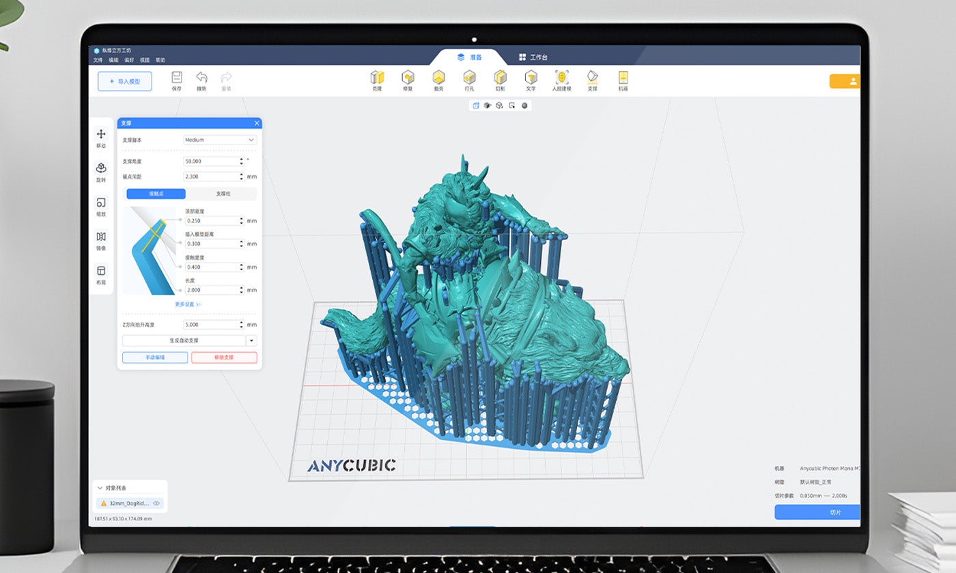The image size is (956, 573).
Task: Collapse the 对象列表 object list panel
Action: coord(100,486)
